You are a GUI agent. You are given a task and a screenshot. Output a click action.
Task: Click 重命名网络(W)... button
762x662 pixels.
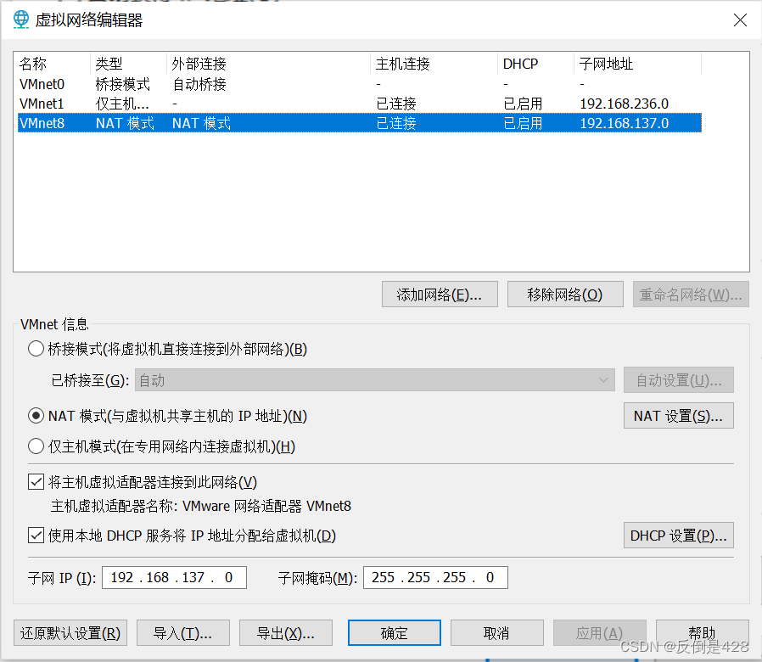pyautogui.click(x=691, y=294)
